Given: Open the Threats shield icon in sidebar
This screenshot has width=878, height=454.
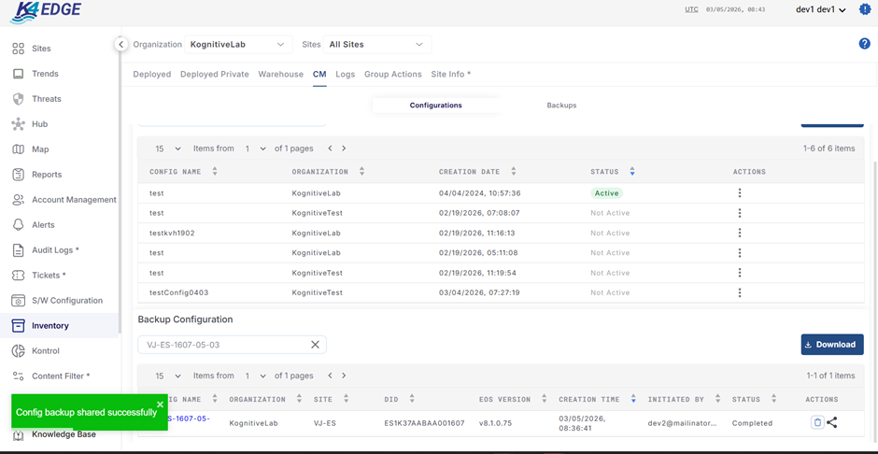Looking at the screenshot, I should pos(18,99).
